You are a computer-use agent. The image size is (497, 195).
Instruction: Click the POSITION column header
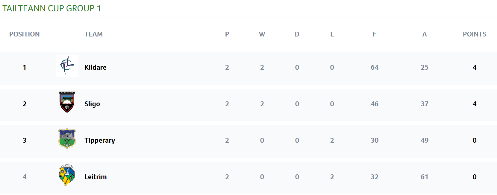coord(24,34)
